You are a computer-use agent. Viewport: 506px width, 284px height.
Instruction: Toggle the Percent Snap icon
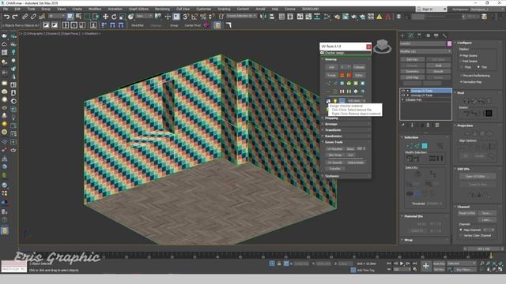(203, 17)
